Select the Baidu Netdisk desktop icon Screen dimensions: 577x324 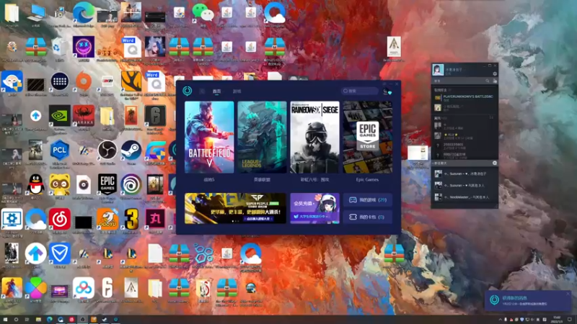pyautogui.click(x=84, y=290)
